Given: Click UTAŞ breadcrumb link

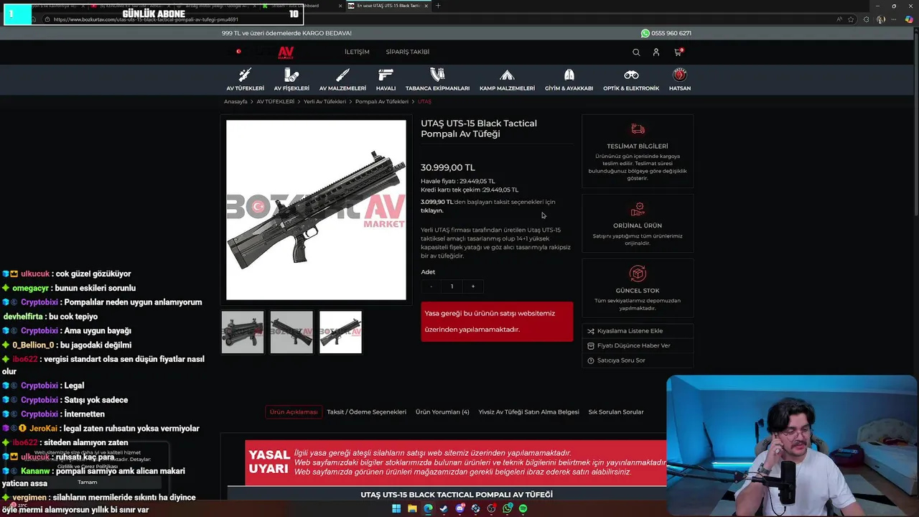Looking at the screenshot, I should tap(424, 102).
